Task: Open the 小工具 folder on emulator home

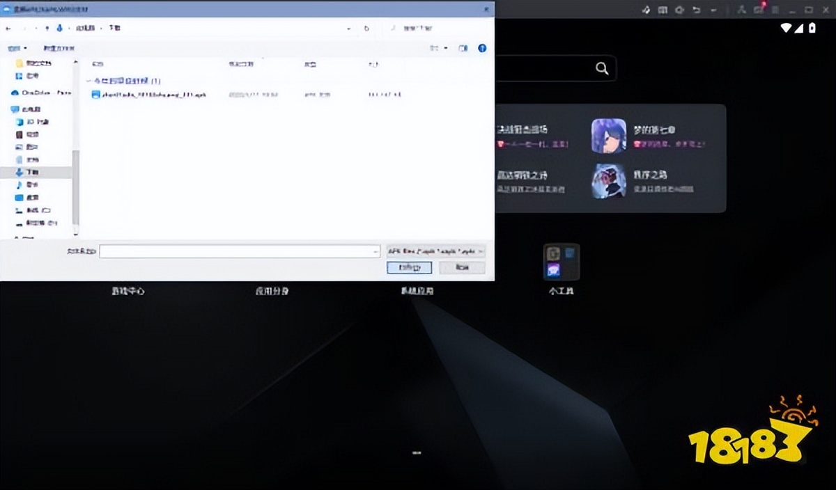Action: coord(562,262)
